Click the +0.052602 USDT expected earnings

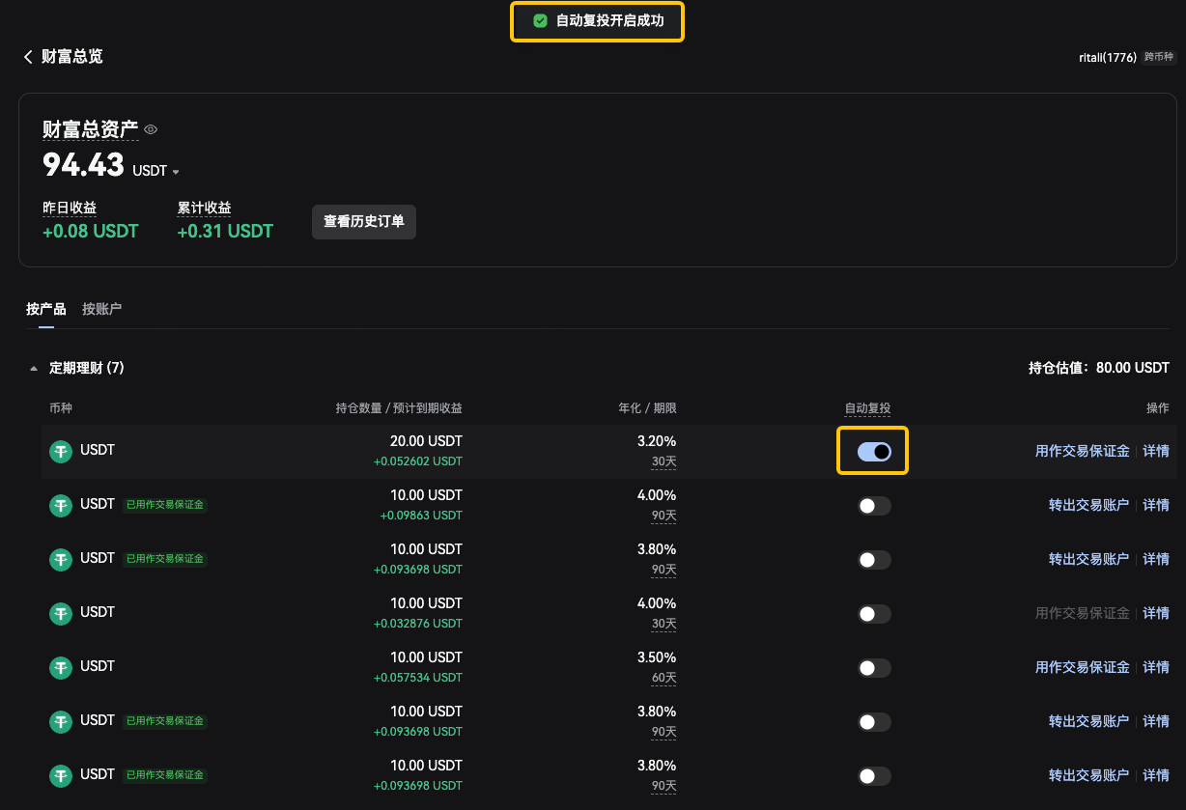pyautogui.click(x=418, y=461)
